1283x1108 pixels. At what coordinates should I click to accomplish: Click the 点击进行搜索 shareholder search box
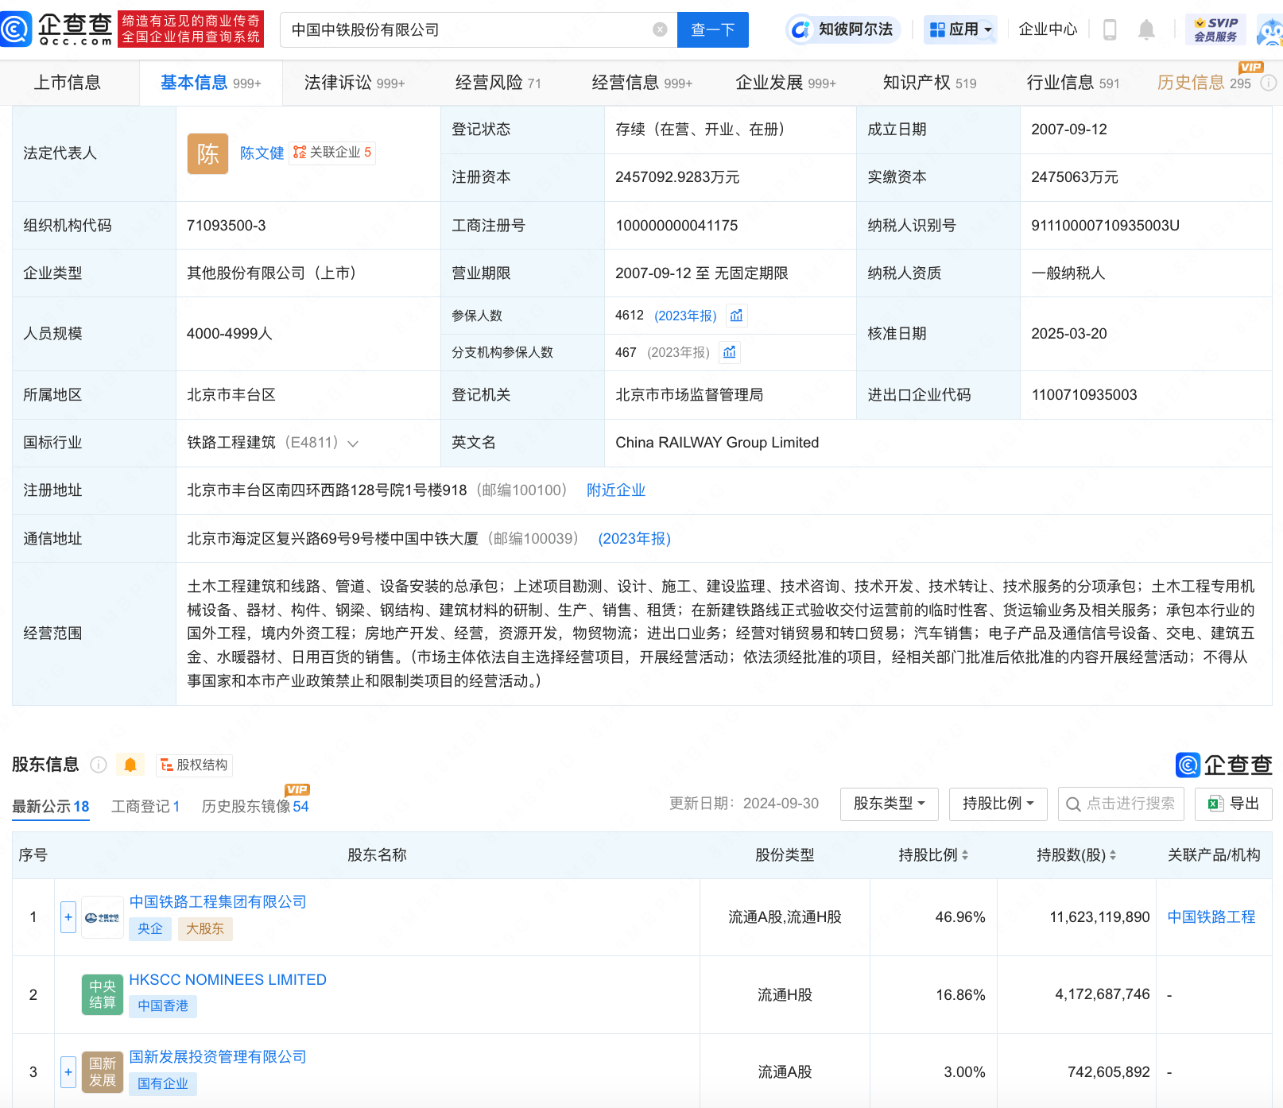pos(1121,804)
